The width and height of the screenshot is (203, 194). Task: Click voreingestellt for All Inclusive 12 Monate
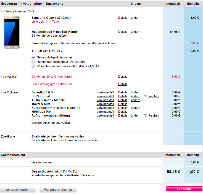106,100
